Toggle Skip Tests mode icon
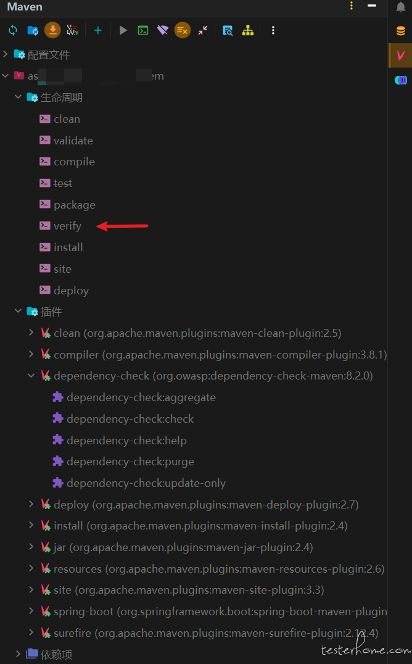 (x=183, y=30)
